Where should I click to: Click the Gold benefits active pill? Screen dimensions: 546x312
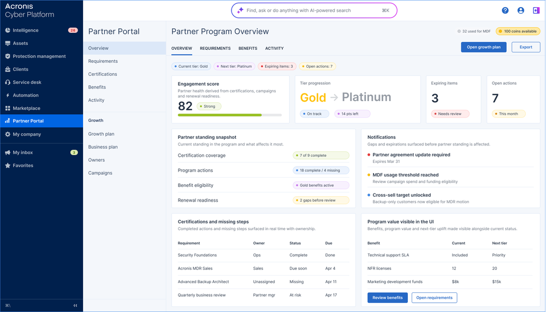coord(321,185)
